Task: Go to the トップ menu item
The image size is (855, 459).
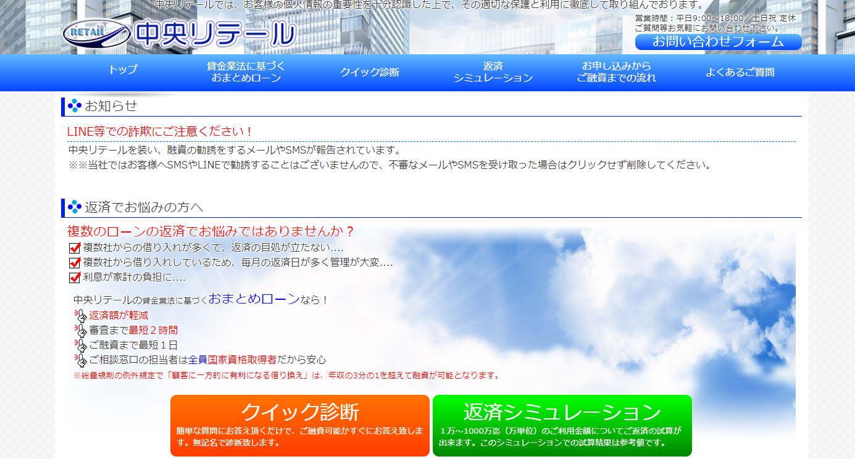Action: point(123,70)
